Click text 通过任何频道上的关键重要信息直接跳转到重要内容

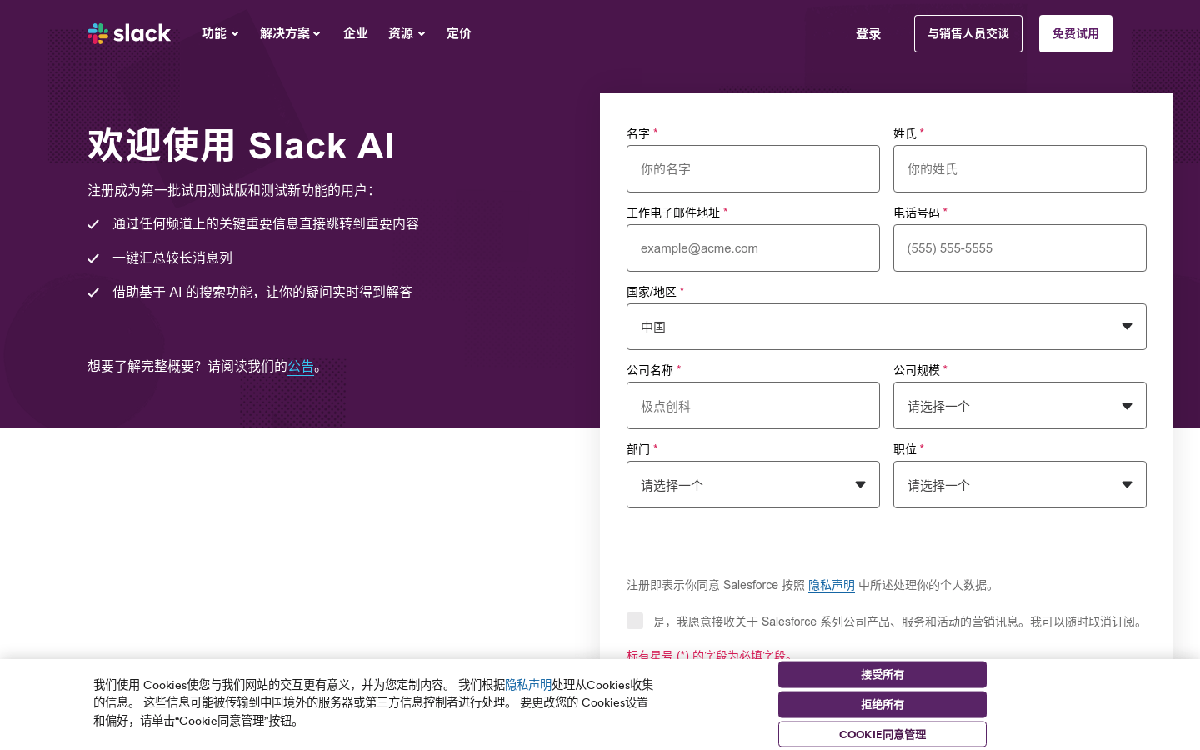coord(266,224)
